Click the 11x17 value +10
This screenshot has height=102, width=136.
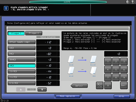(48, 77)
